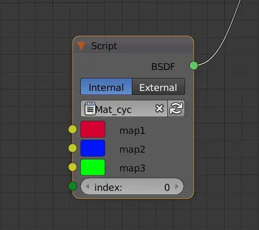Select Internal script mode

pyautogui.click(x=106, y=87)
